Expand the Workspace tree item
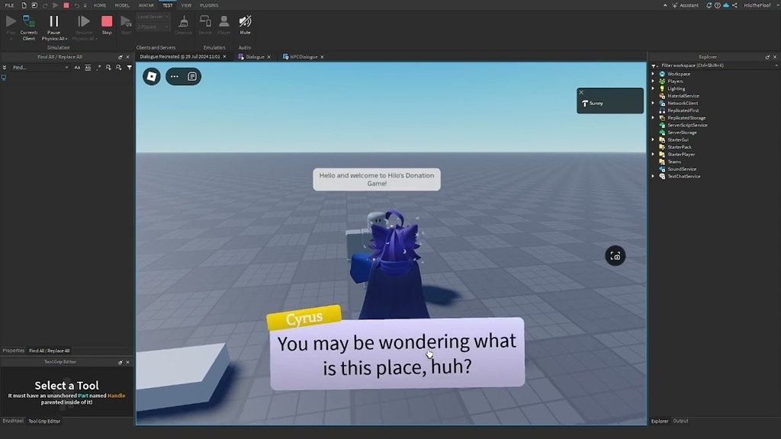The height and width of the screenshot is (439, 781). tap(652, 73)
